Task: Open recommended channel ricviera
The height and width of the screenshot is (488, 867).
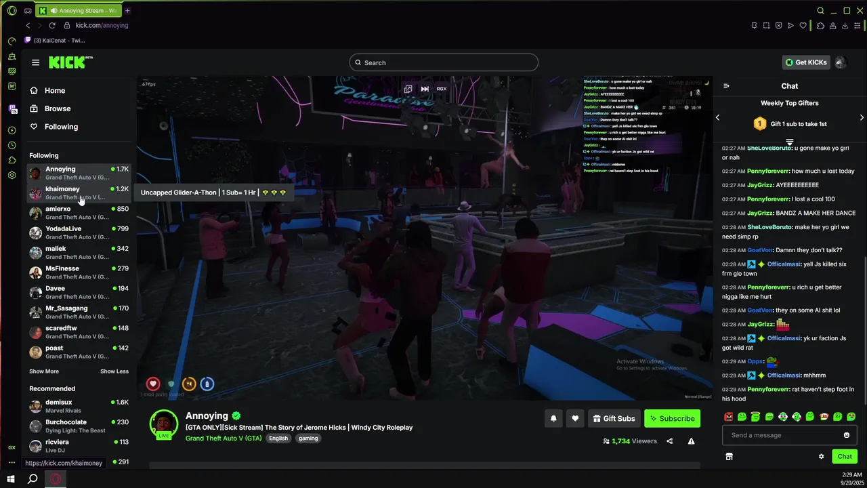Action: (79, 446)
